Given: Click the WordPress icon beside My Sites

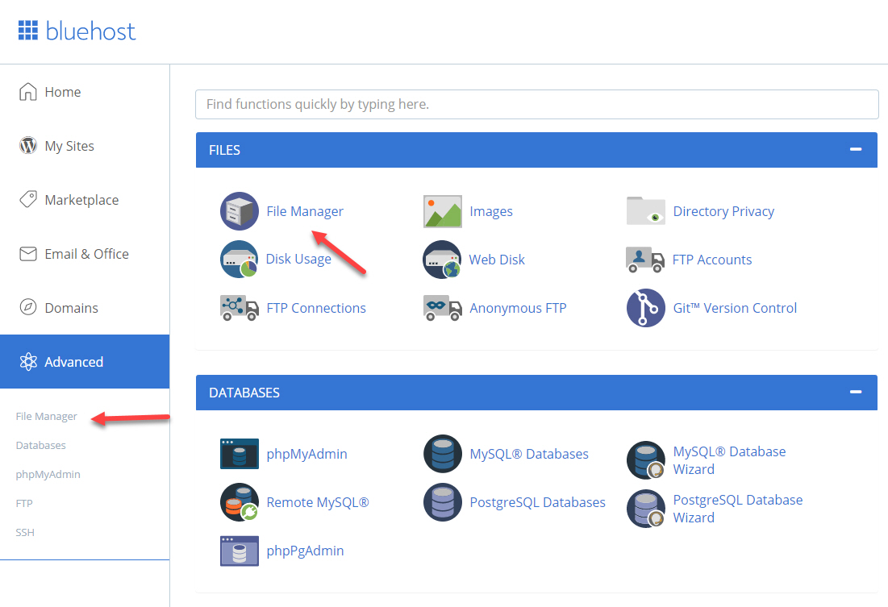Looking at the screenshot, I should [27, 146].
